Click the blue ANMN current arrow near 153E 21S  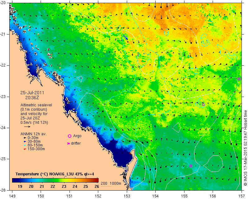126,37
